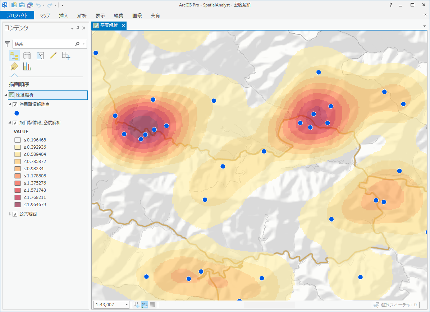Image resolution: width=430 pixels, height=312 pixels.
Task: Open the 共有 ribbon tab
Action: tap(155, 15)
